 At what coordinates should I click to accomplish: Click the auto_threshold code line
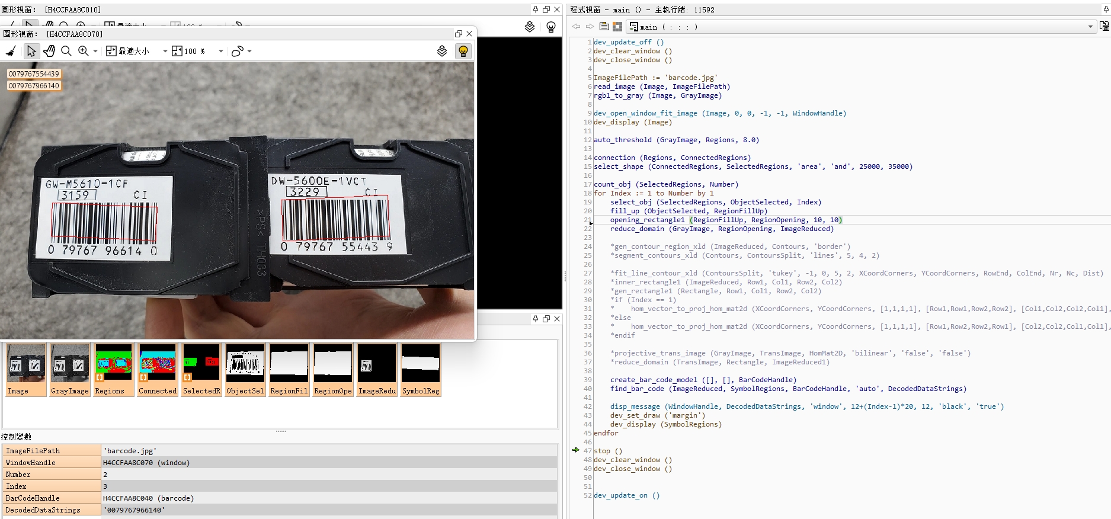[676, 140]
